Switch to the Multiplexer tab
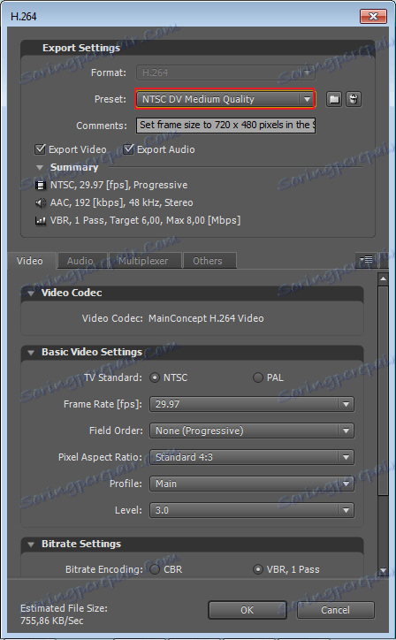 (143, 261)
